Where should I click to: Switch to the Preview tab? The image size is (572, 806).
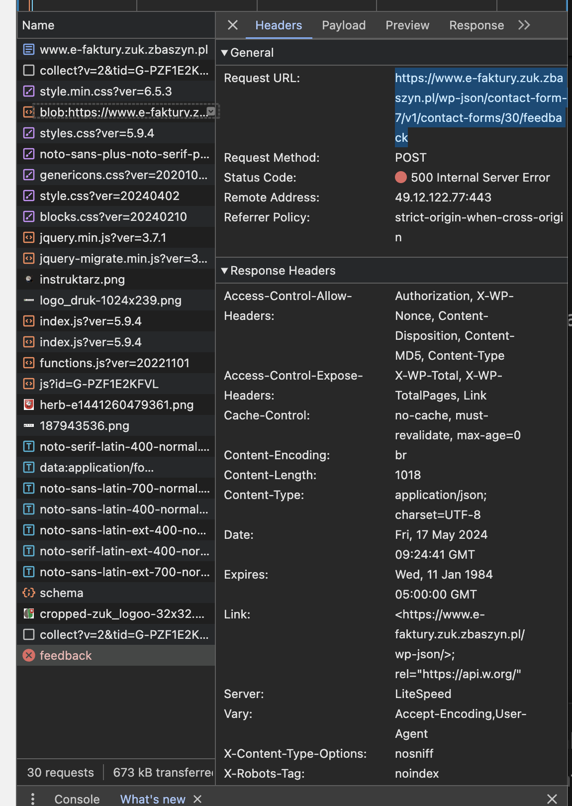click(x=407, y=25)
